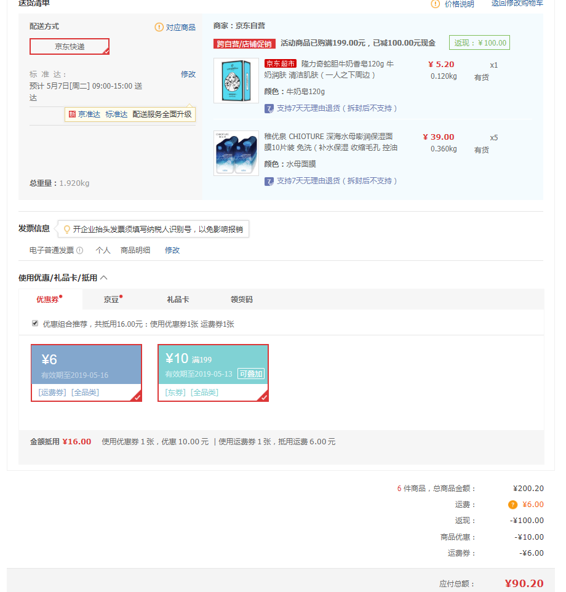566x592 pixels.
Task: Click 7-day return icon for soap item
Action: coord(269,109)
